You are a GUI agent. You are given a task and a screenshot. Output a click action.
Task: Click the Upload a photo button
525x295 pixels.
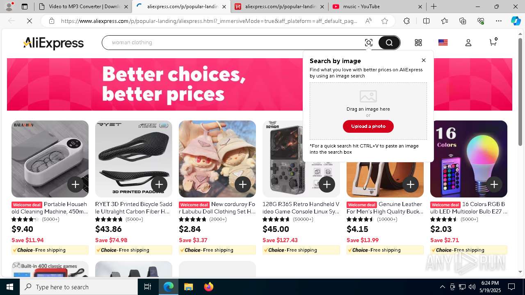pyautogui.click(x=368, y=126)
